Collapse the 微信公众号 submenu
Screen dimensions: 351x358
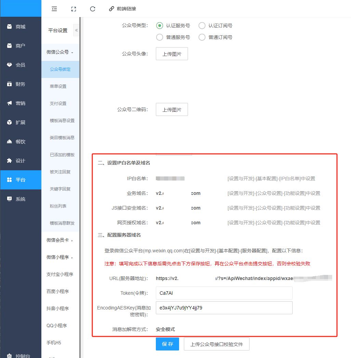click(60, 52)
